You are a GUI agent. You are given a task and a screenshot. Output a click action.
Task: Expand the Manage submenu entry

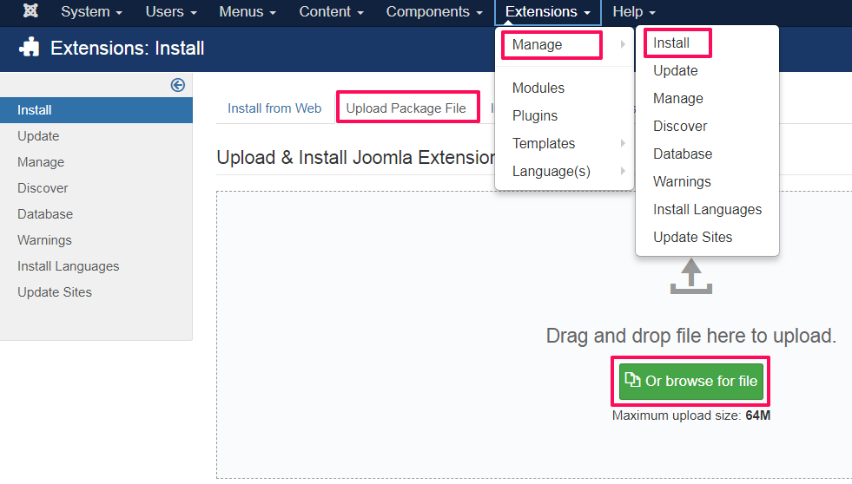pyautogui.click(x=565, y=45)
